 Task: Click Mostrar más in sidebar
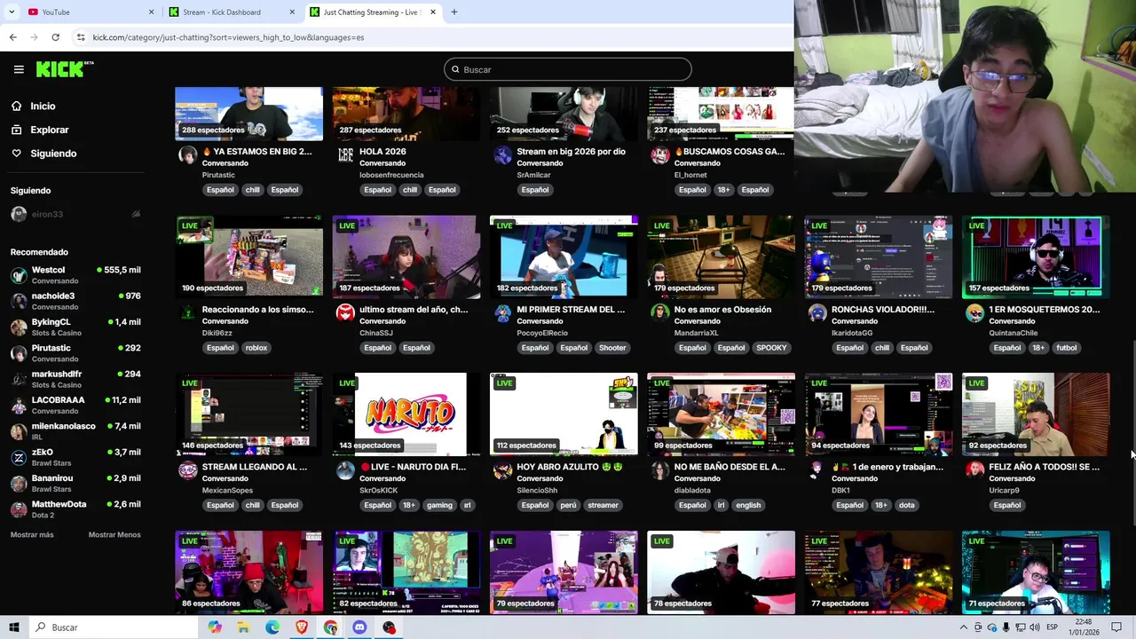click(32, 535)
